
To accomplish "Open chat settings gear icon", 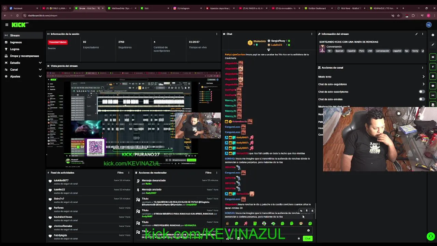I will pos(299,238).
